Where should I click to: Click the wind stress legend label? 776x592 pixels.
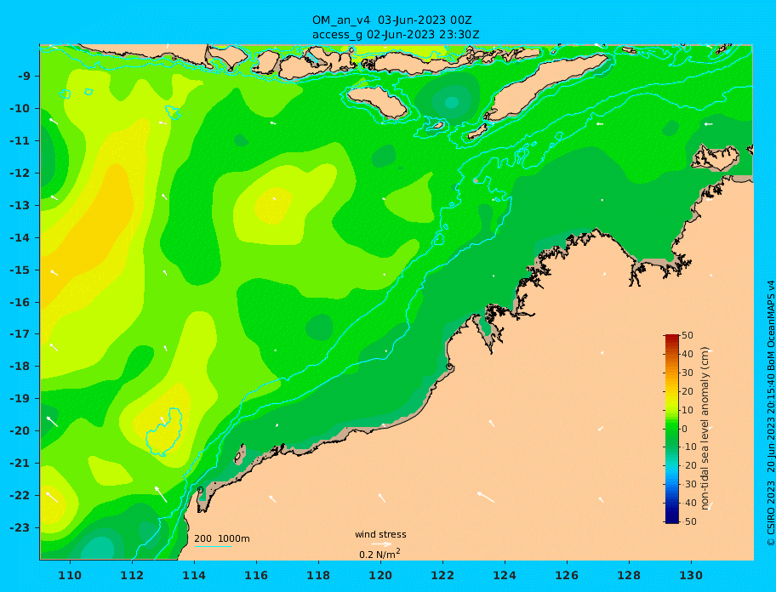(x=380, y=535)
